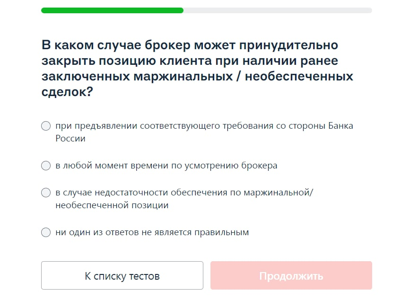Click the green filled part of the progress bar
The width and height of the screenshot is (410, 300).
tap(112, 10)
